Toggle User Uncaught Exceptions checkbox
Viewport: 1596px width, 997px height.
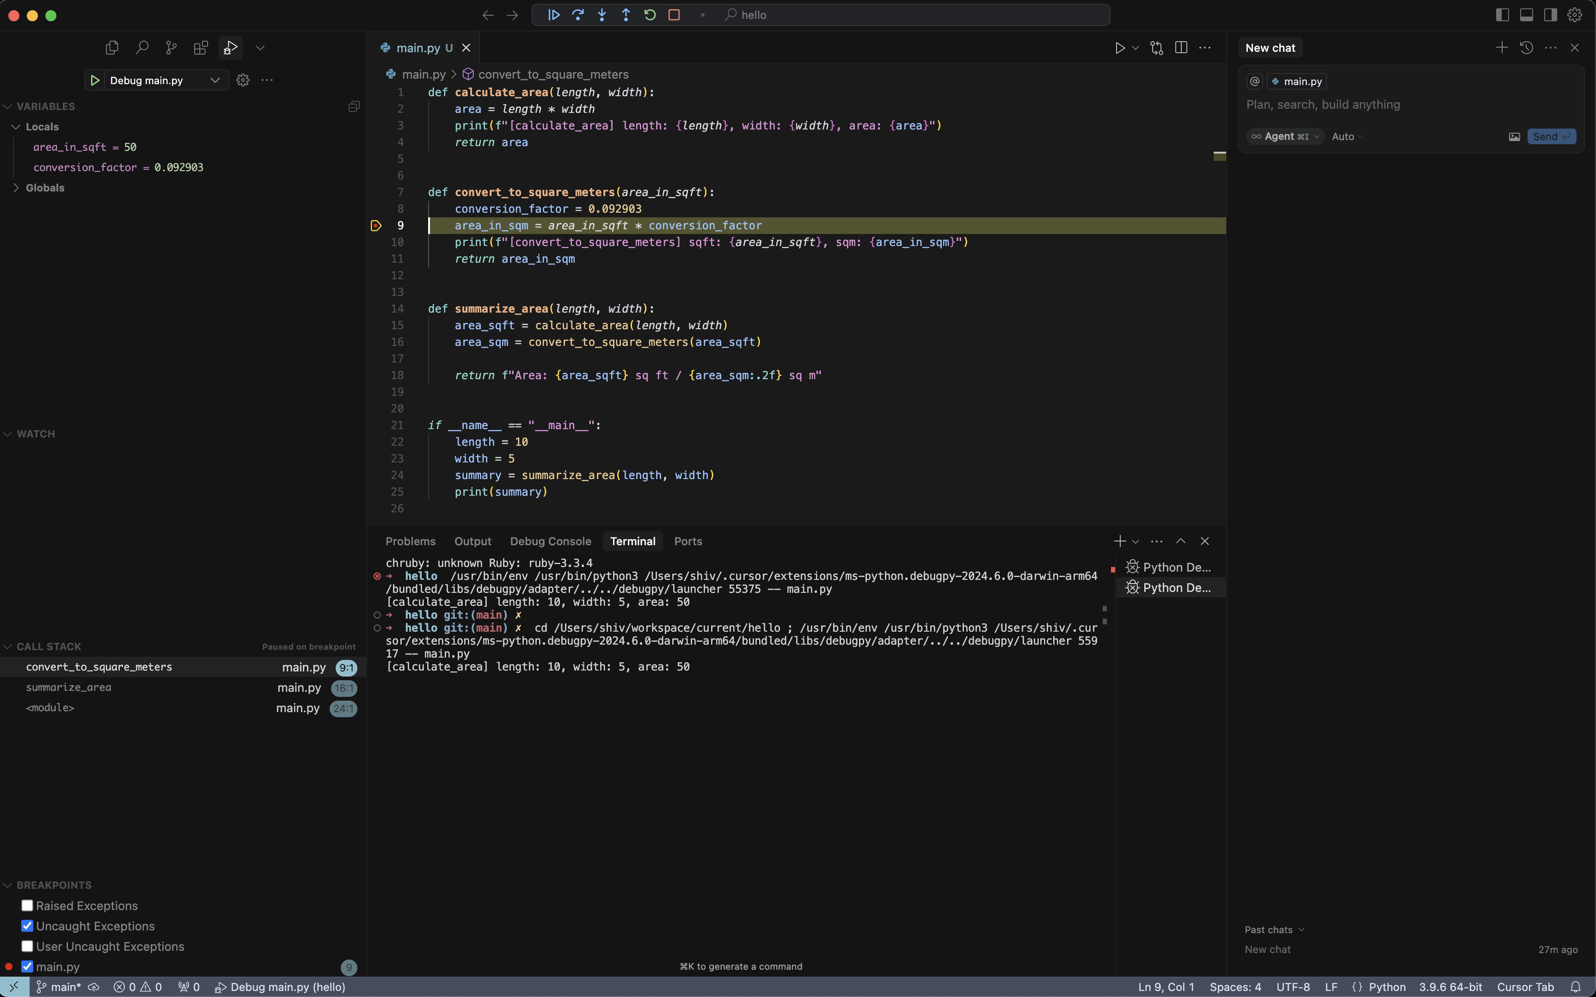(27, 946)
